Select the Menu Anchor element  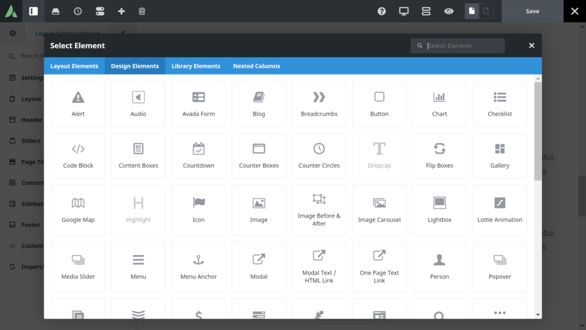pyautogui.click(x=199, y=267)
